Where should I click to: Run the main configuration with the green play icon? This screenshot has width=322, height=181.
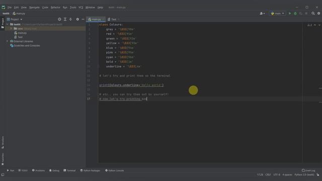[290, 14]
